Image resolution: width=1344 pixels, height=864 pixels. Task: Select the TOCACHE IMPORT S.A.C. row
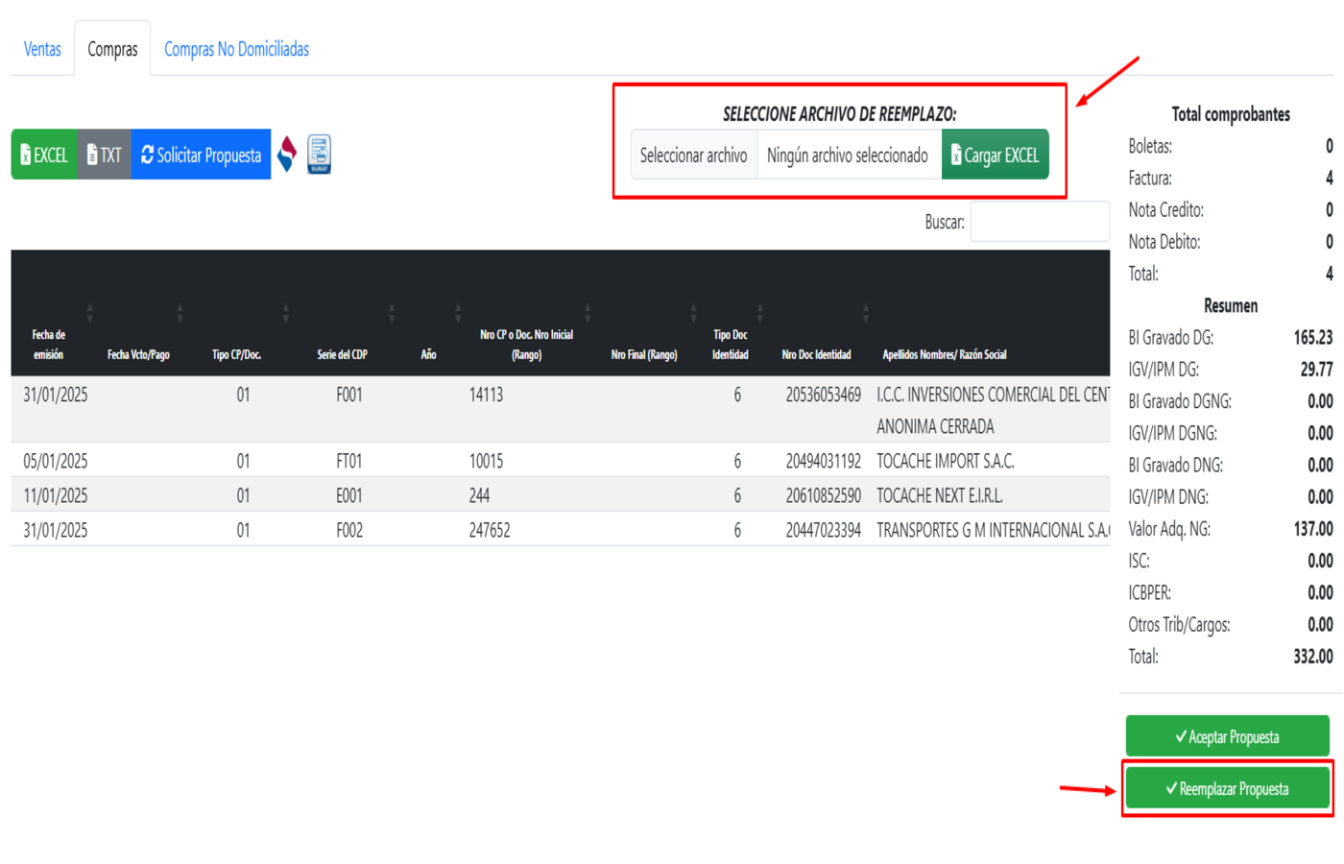945,461
